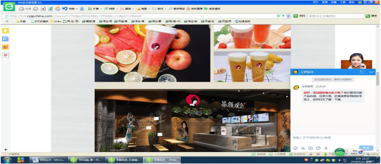Click the chat window vertical scrollbar
The width and height of the screenshot is (381, 164).
pyautogui.click(x=378, y=79)
